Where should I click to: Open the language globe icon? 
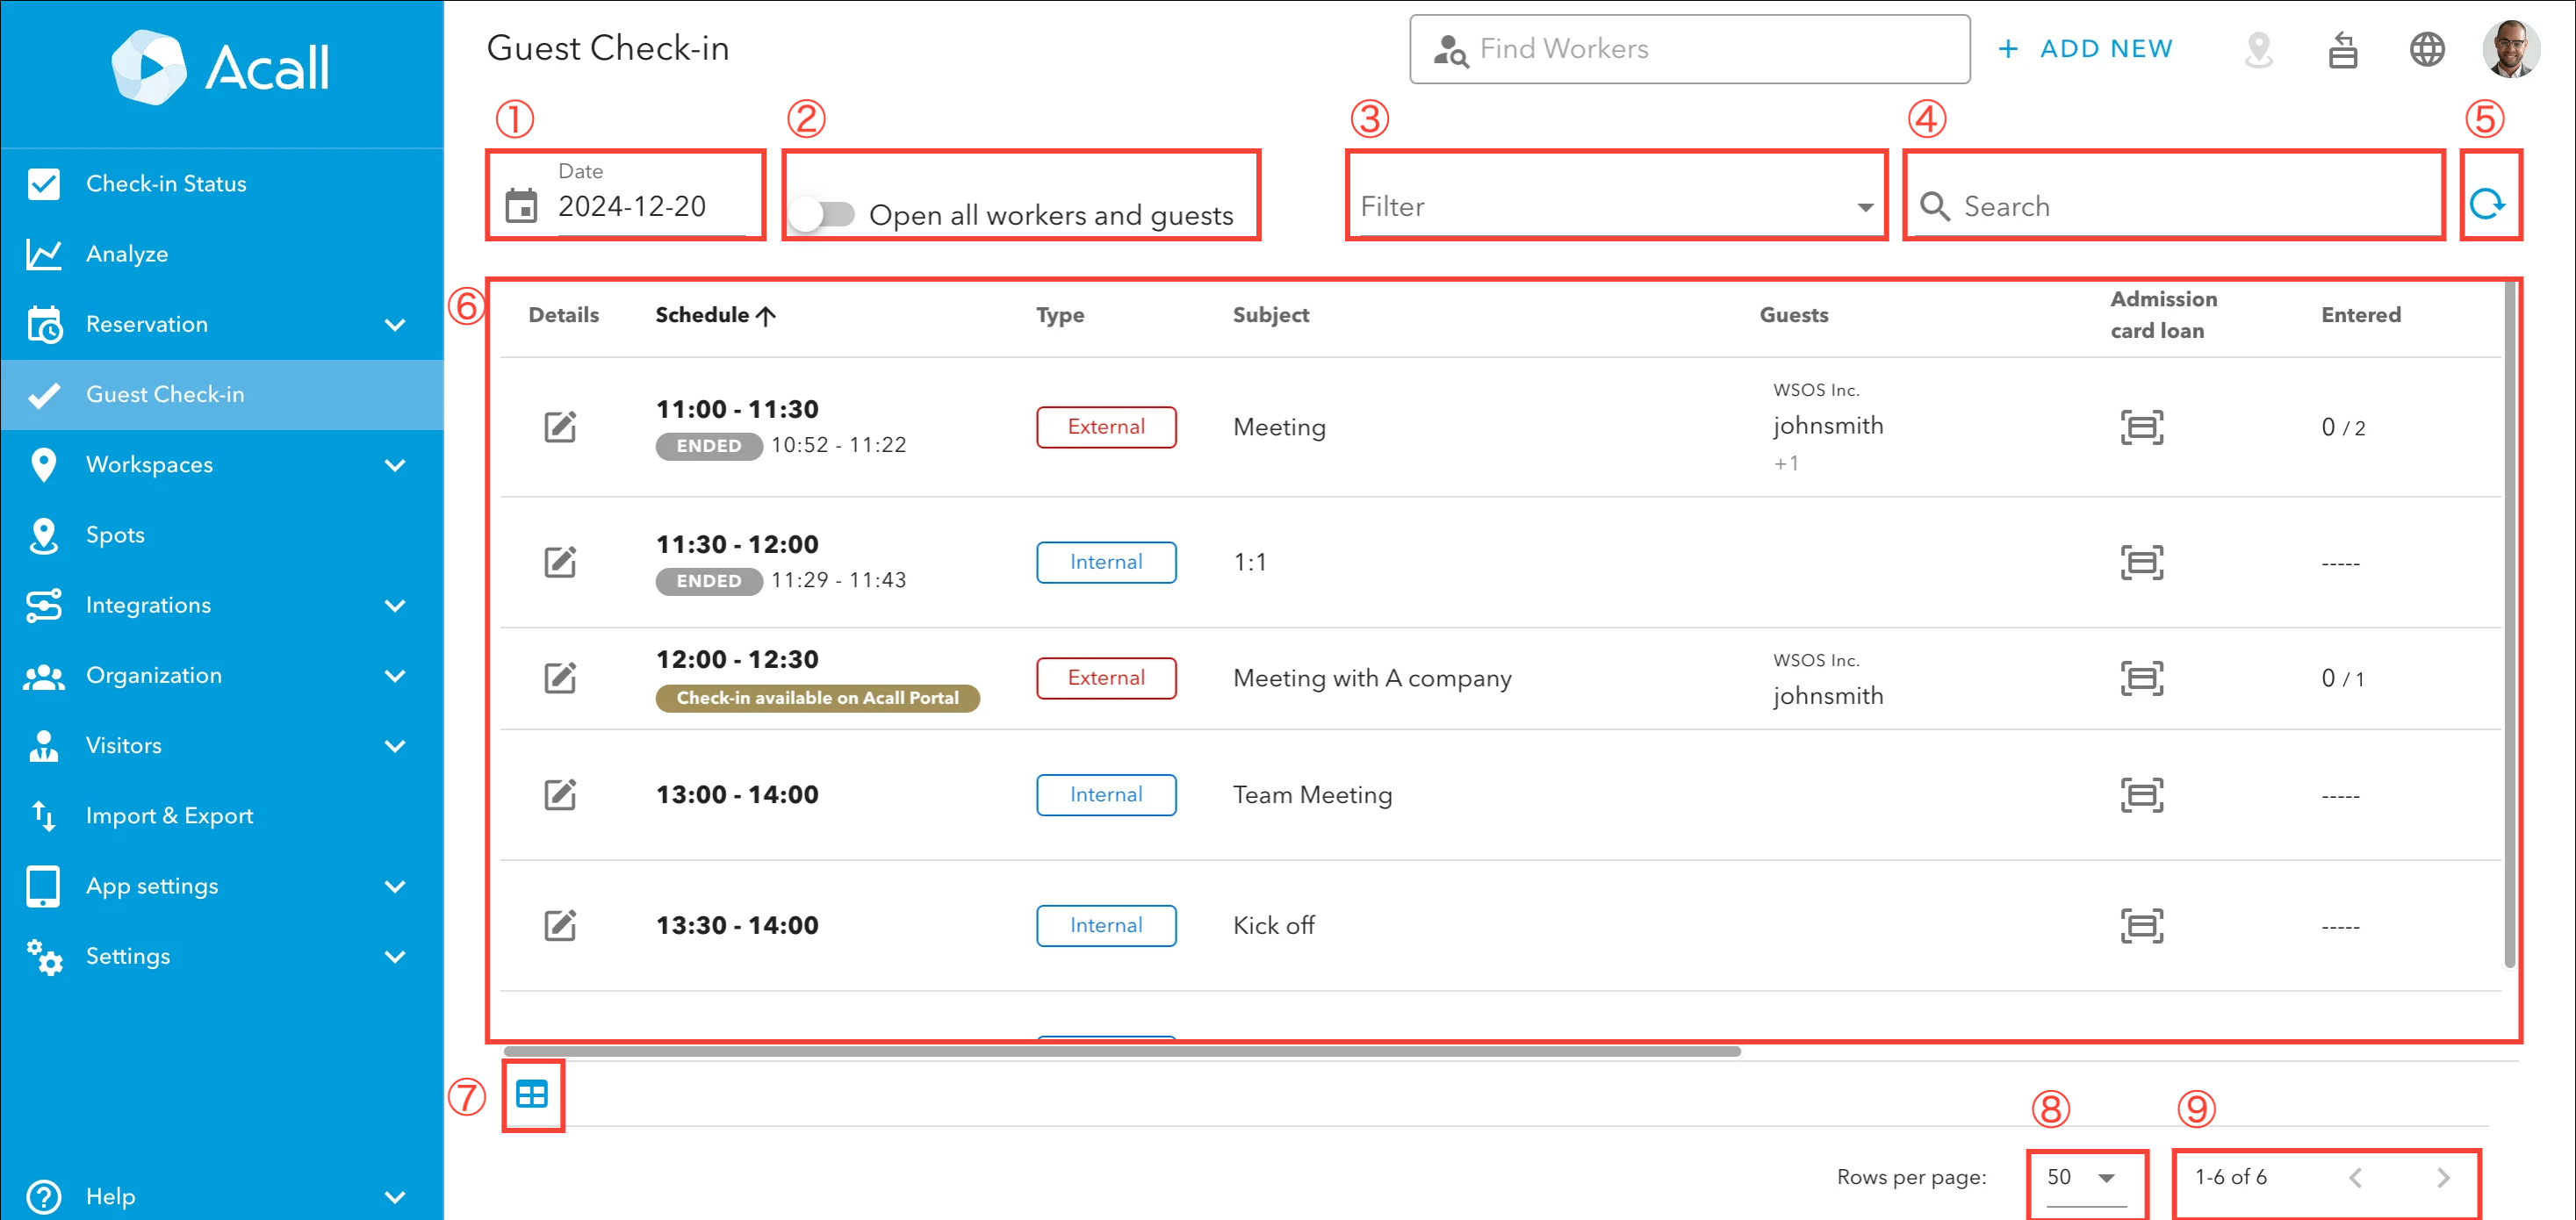pos(2426,49)
